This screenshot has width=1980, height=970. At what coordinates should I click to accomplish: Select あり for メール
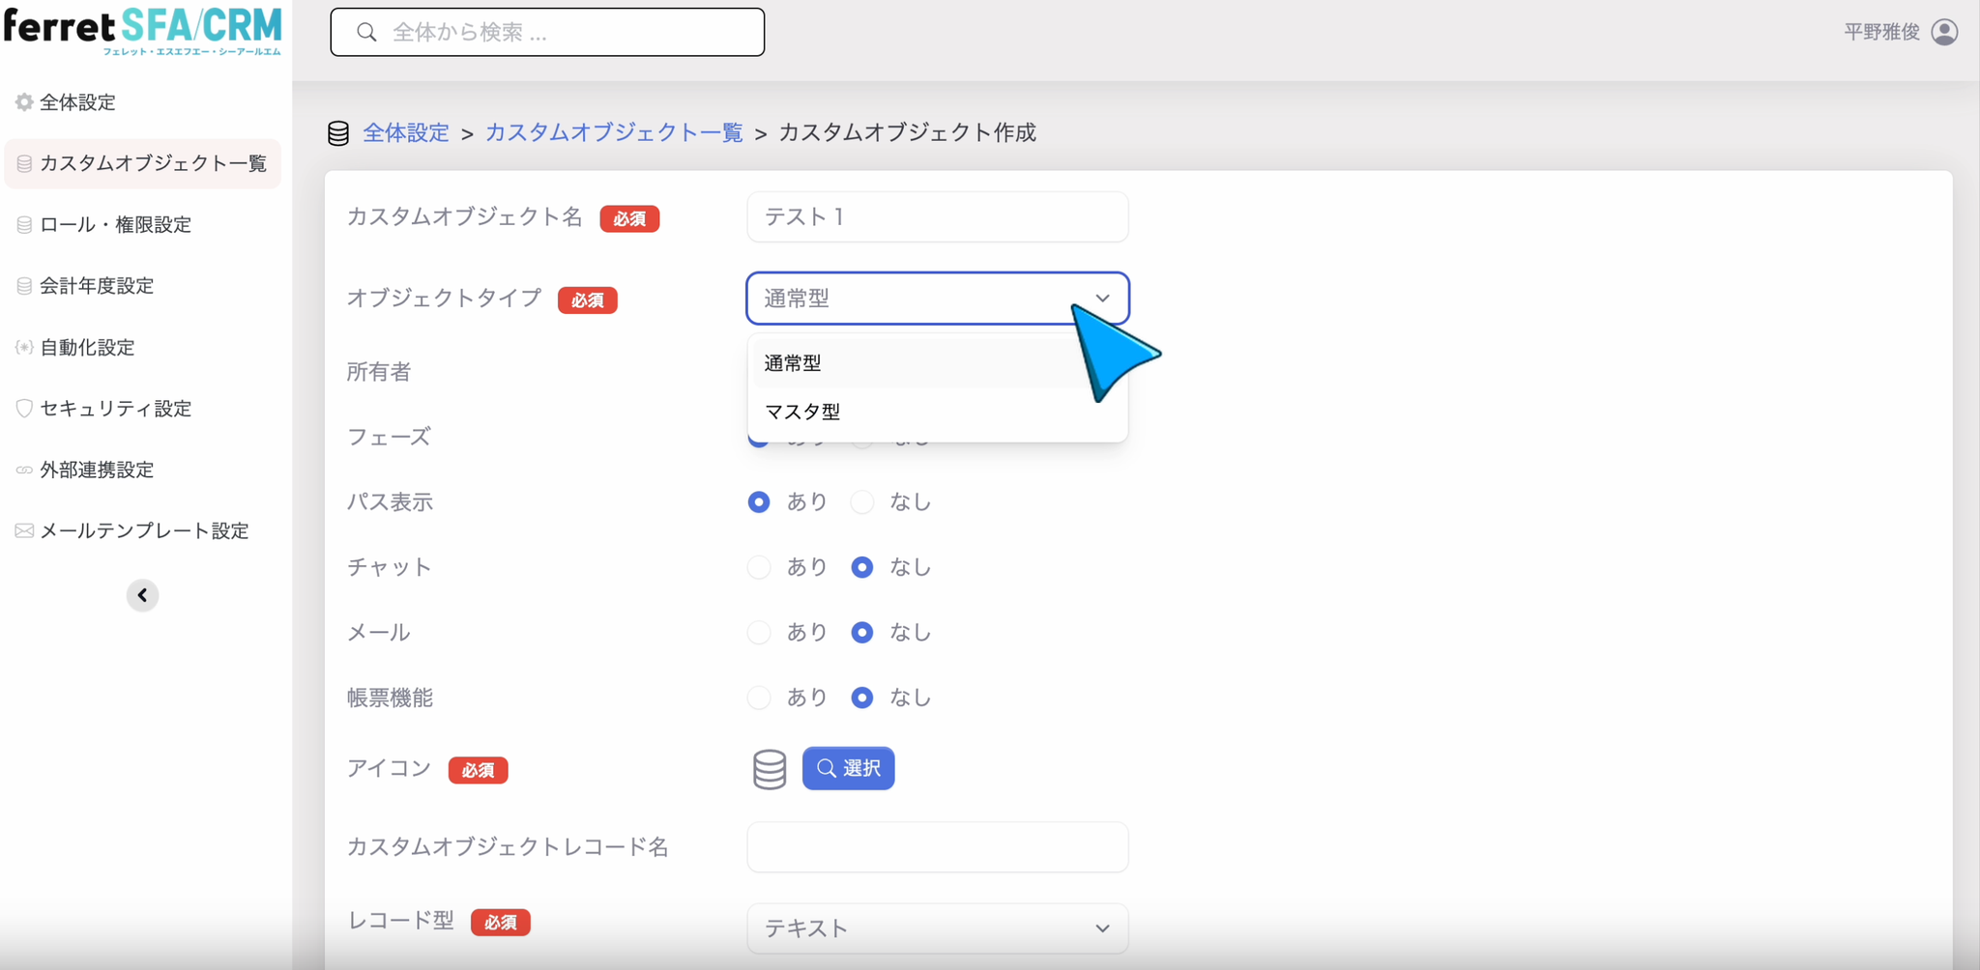click(x=759, y=632)
